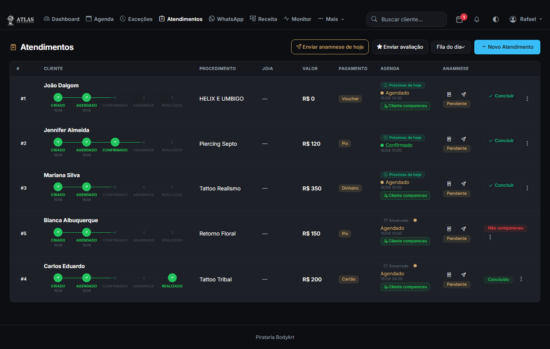Click the clipboard icon beside the Atendimentos heading
The image size is (550, 349).
click(x=13, y=47)
